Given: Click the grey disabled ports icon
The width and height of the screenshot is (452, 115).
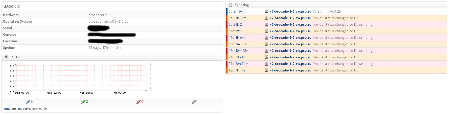Looking at the screenshot, I should [x=193, y=102].
